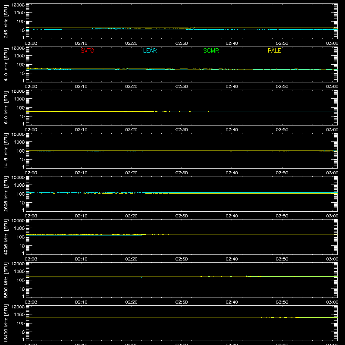Select the 2695 MHz [SFU] axis label

click(x=6, y=194)
